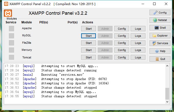Start the MySQL module

tap(89, 36)
